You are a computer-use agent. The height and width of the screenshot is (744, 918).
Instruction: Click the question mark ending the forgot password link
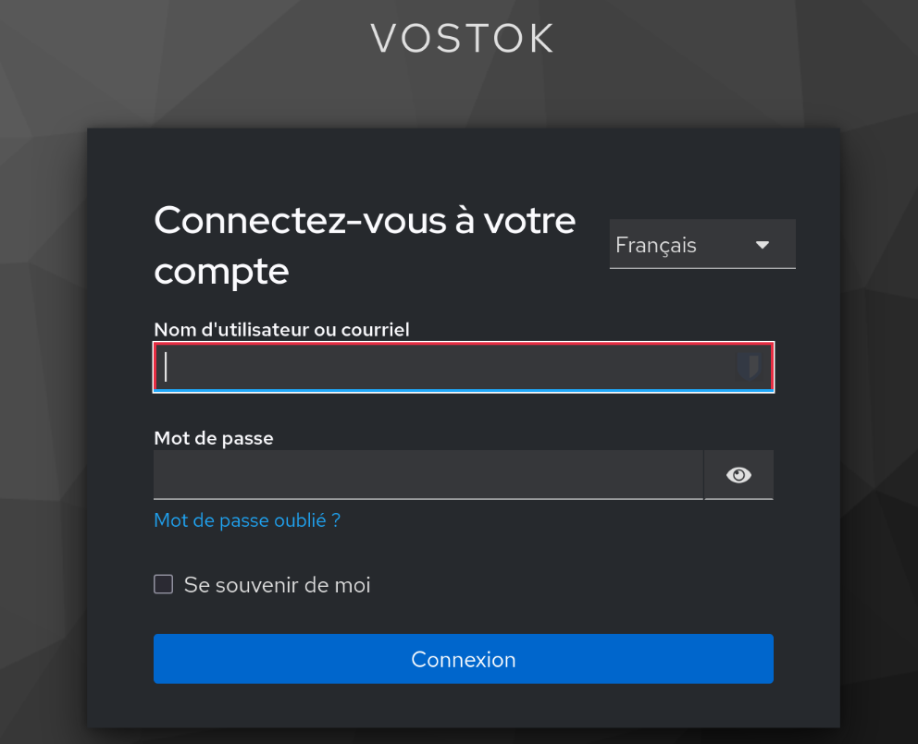(336, 520)
